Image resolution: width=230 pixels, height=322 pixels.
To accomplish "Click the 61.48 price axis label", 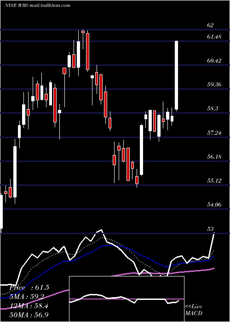I will [x=214, y=37].
